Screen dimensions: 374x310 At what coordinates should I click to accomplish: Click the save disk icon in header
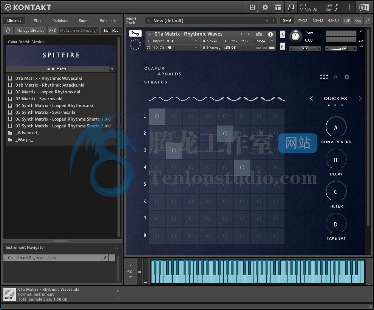(x=252, y=8)
